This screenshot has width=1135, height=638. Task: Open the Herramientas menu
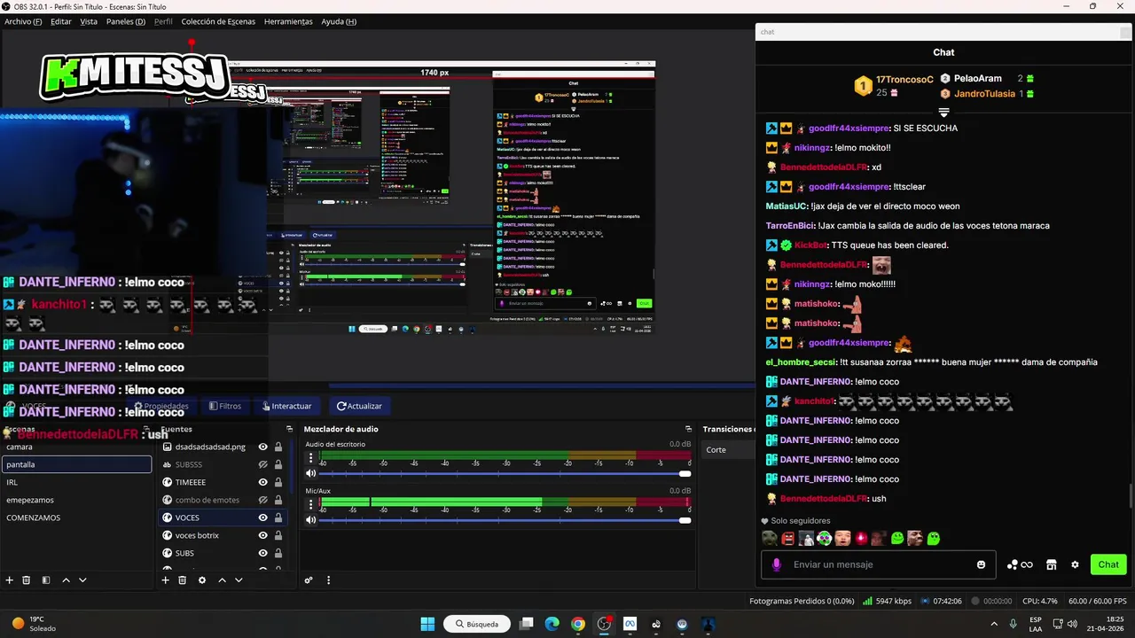pyautogui.click(x=288, y=21)
